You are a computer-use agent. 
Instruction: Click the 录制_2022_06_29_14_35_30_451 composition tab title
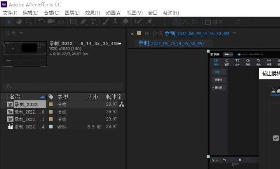(197, 33)
